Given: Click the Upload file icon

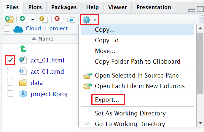Looking at the screenshot, I should 43,20.
